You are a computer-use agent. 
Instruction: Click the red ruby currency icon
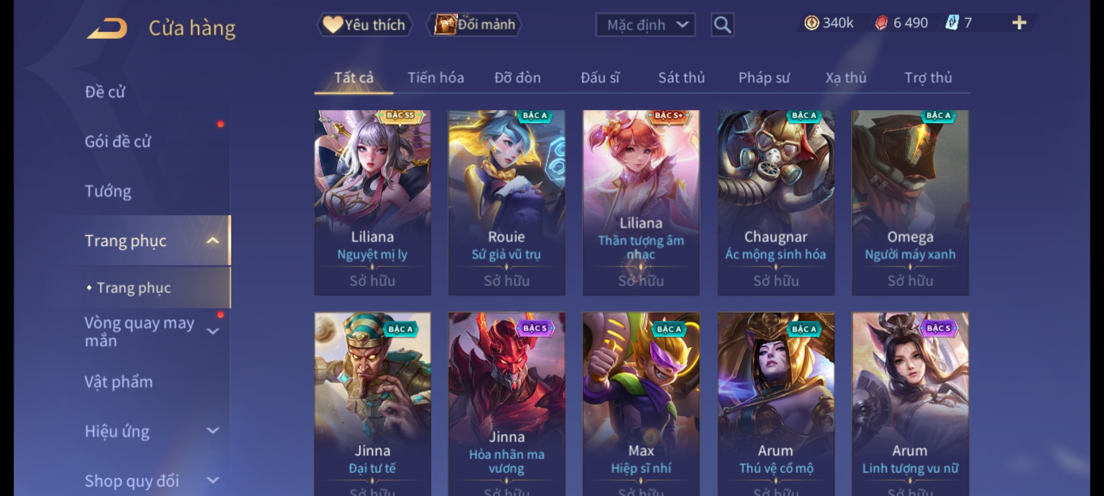tap(881, 23)
